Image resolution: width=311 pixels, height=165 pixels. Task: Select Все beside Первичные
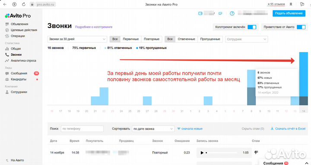[115, 39]
